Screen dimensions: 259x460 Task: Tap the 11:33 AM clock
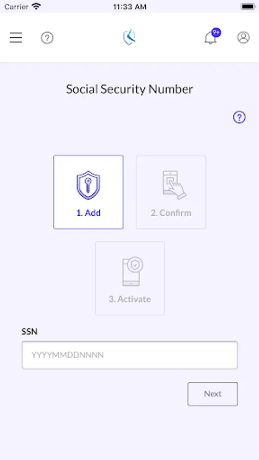(129, 7)
